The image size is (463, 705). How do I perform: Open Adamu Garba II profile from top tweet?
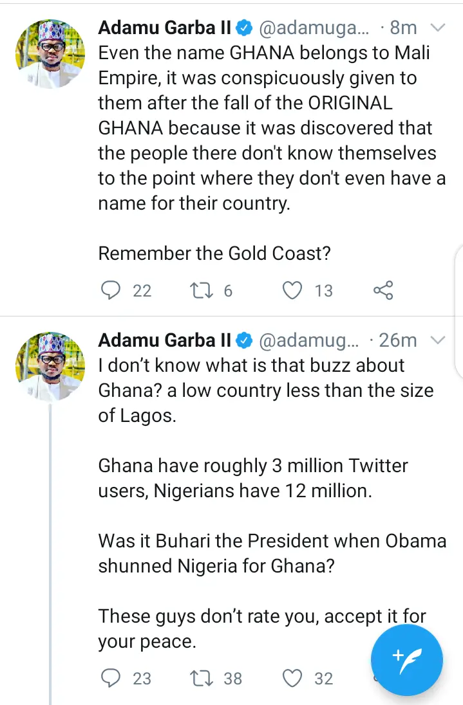pyautogui.click(x=164, y=28)
